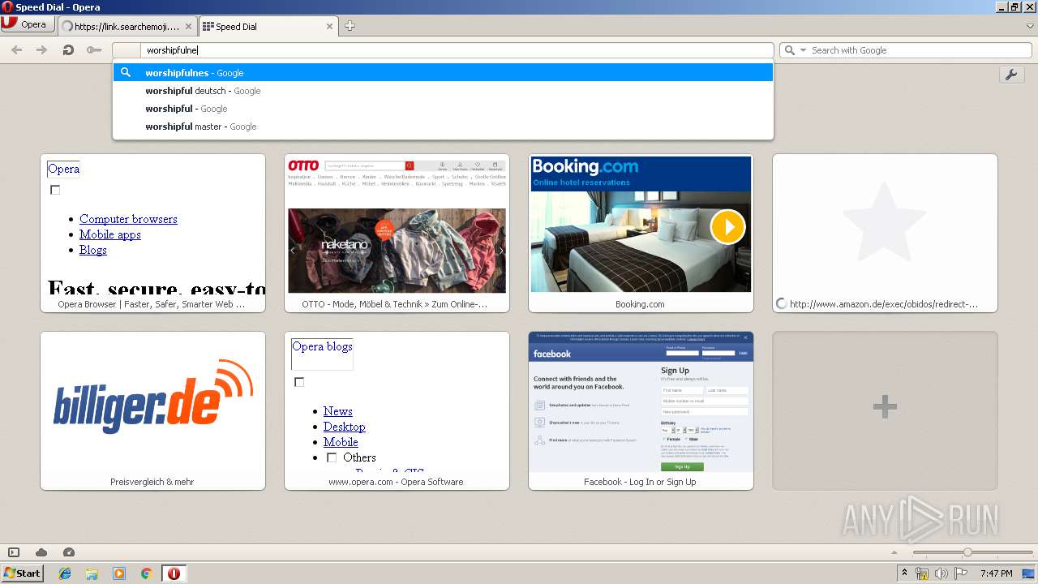Open Windows Explorer folder in taskbar
Screen dimensions: 1038x584
tap(92, 573)
